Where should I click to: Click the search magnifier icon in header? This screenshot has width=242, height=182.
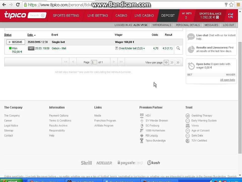click(43, 15)
